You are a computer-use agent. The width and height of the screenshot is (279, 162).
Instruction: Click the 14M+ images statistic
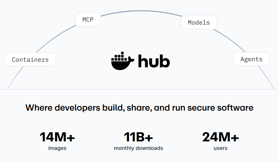pos(57,137)
